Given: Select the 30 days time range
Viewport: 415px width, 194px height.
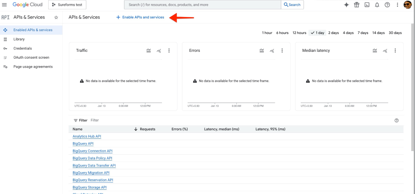Looking at the screenshot, I should click(x=395, y=33).
